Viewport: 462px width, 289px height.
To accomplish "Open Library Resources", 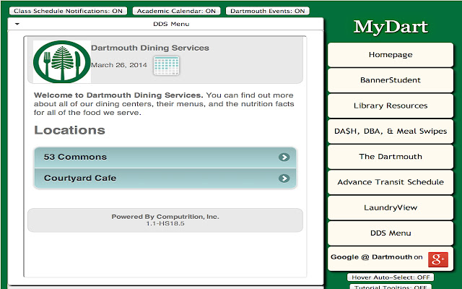I will (x=391, y=106).
